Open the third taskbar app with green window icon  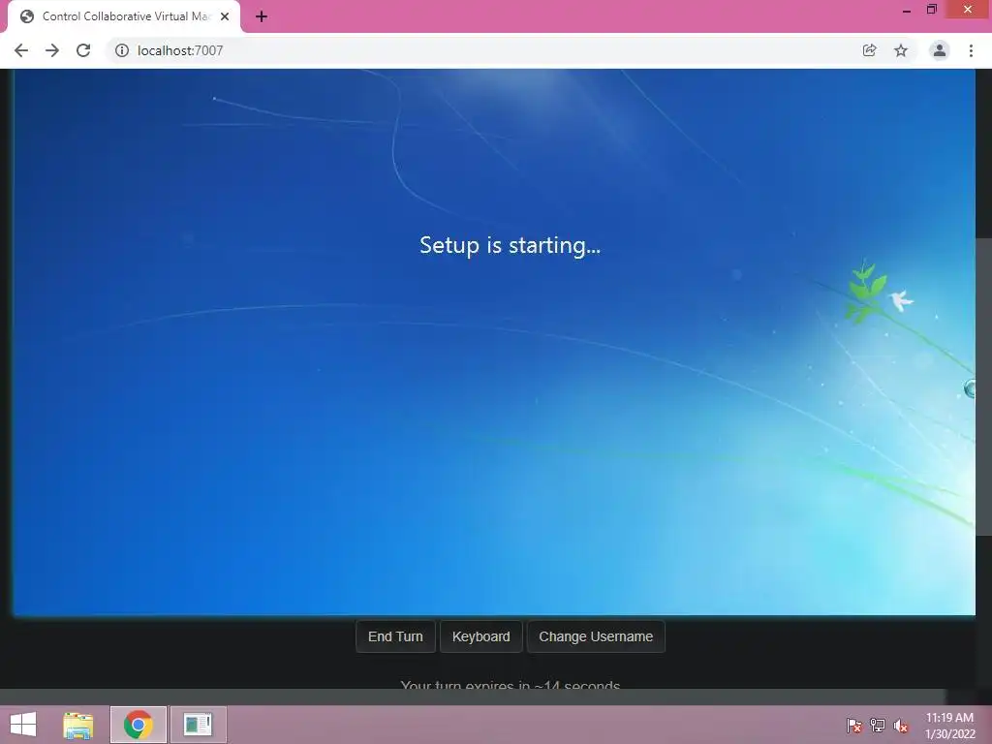[x=198, y=725]
